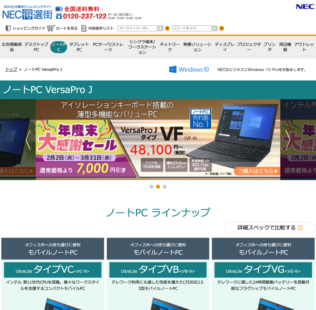
Task: Click the partial next banner on right
Action: pyautogui.click(x=298, y=139)
